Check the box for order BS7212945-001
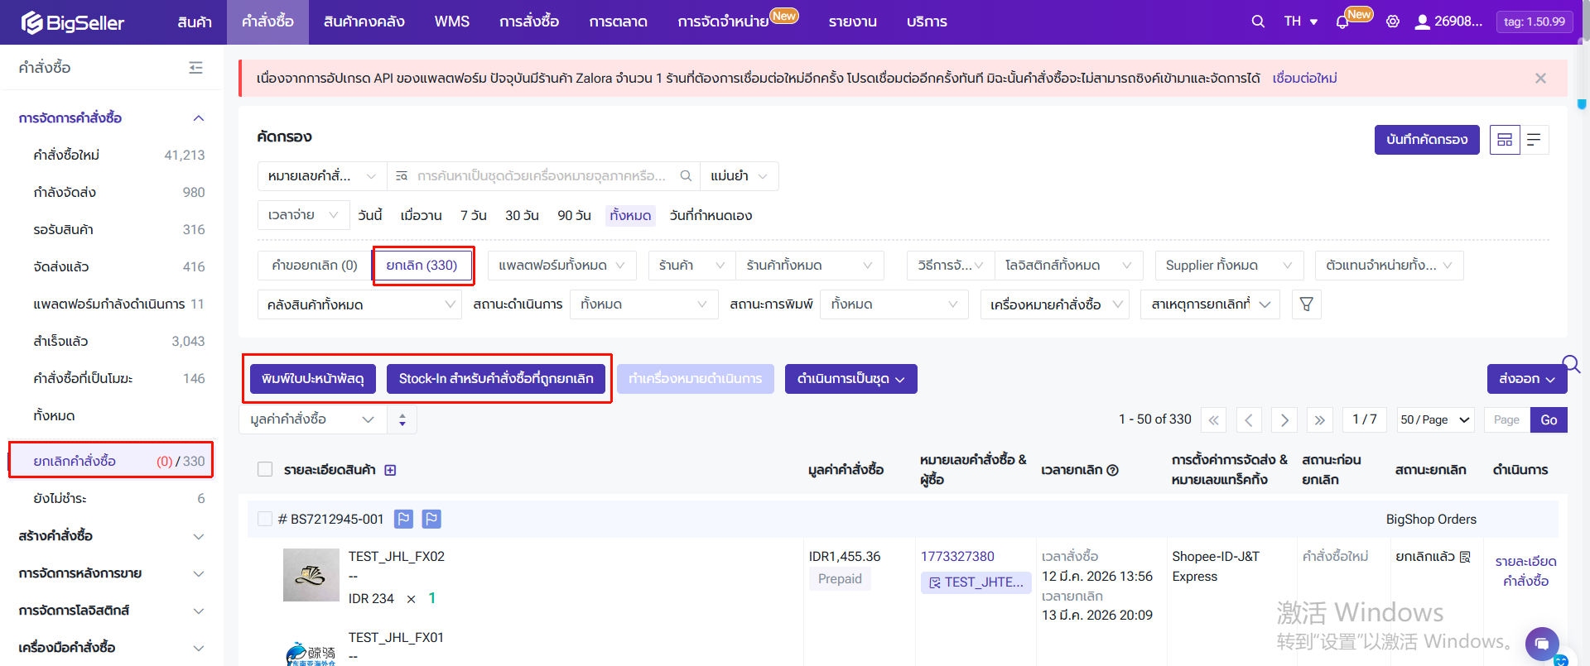1590x666 pixels. 265,519
